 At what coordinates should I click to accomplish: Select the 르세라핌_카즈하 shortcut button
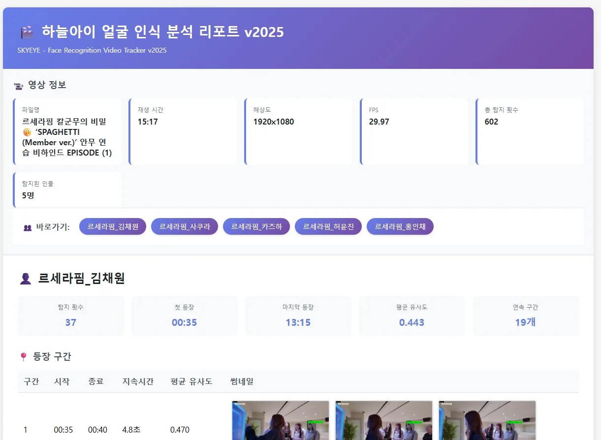tap(256, 226)
